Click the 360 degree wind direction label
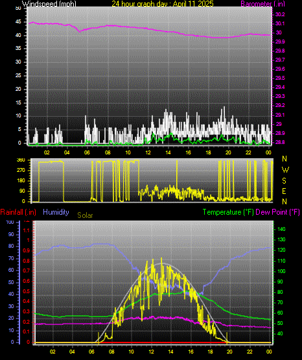 21,160
